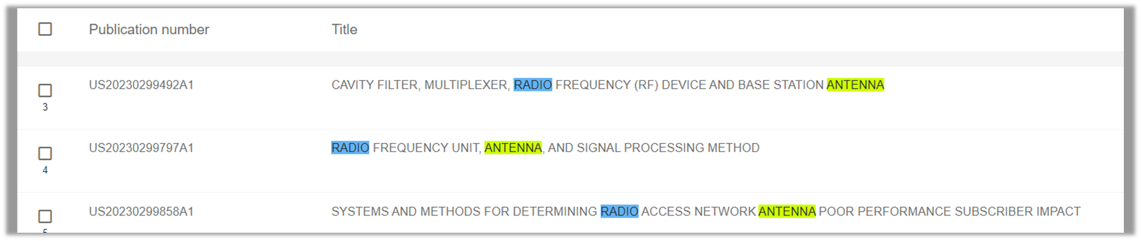Click green ANTENNA highlight after FREQUENCY UNIT

(513, 148)
